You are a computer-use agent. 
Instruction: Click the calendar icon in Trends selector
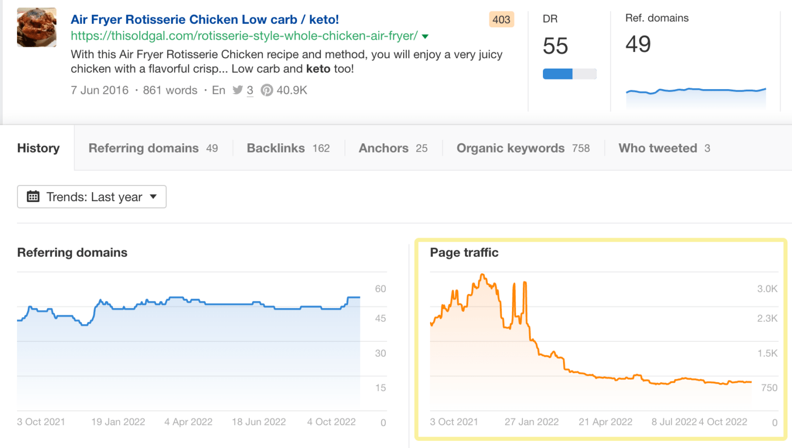point(33,196)
